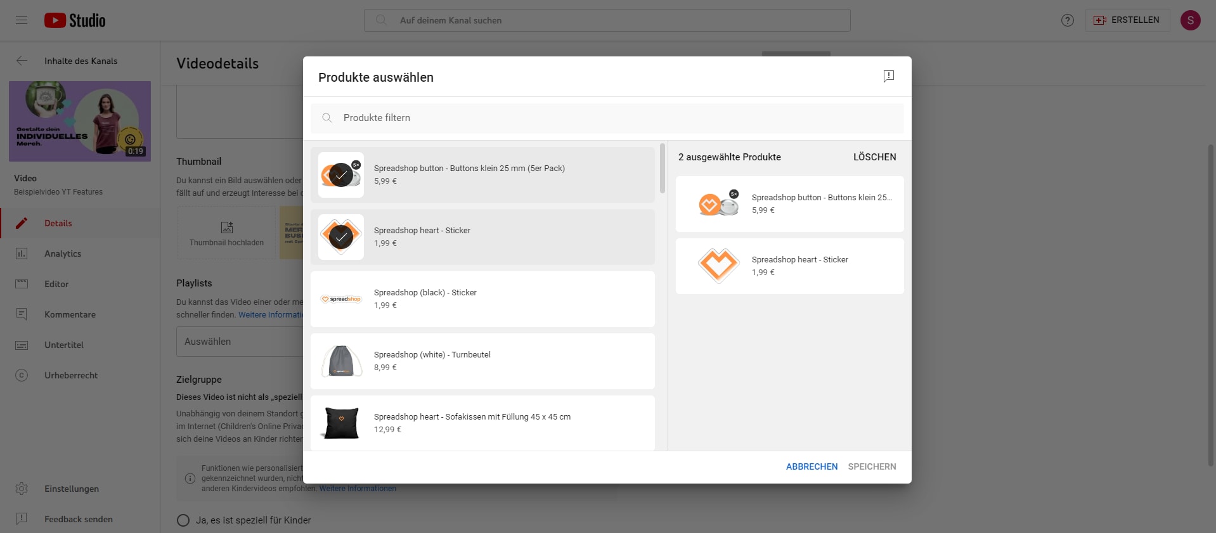
Task: Click the account avatar icon
Action: (1190, 20)
